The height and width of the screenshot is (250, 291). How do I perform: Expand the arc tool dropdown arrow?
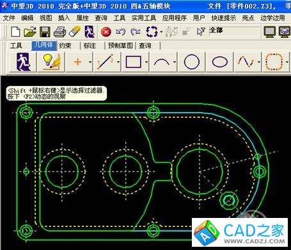pos(175,62)
